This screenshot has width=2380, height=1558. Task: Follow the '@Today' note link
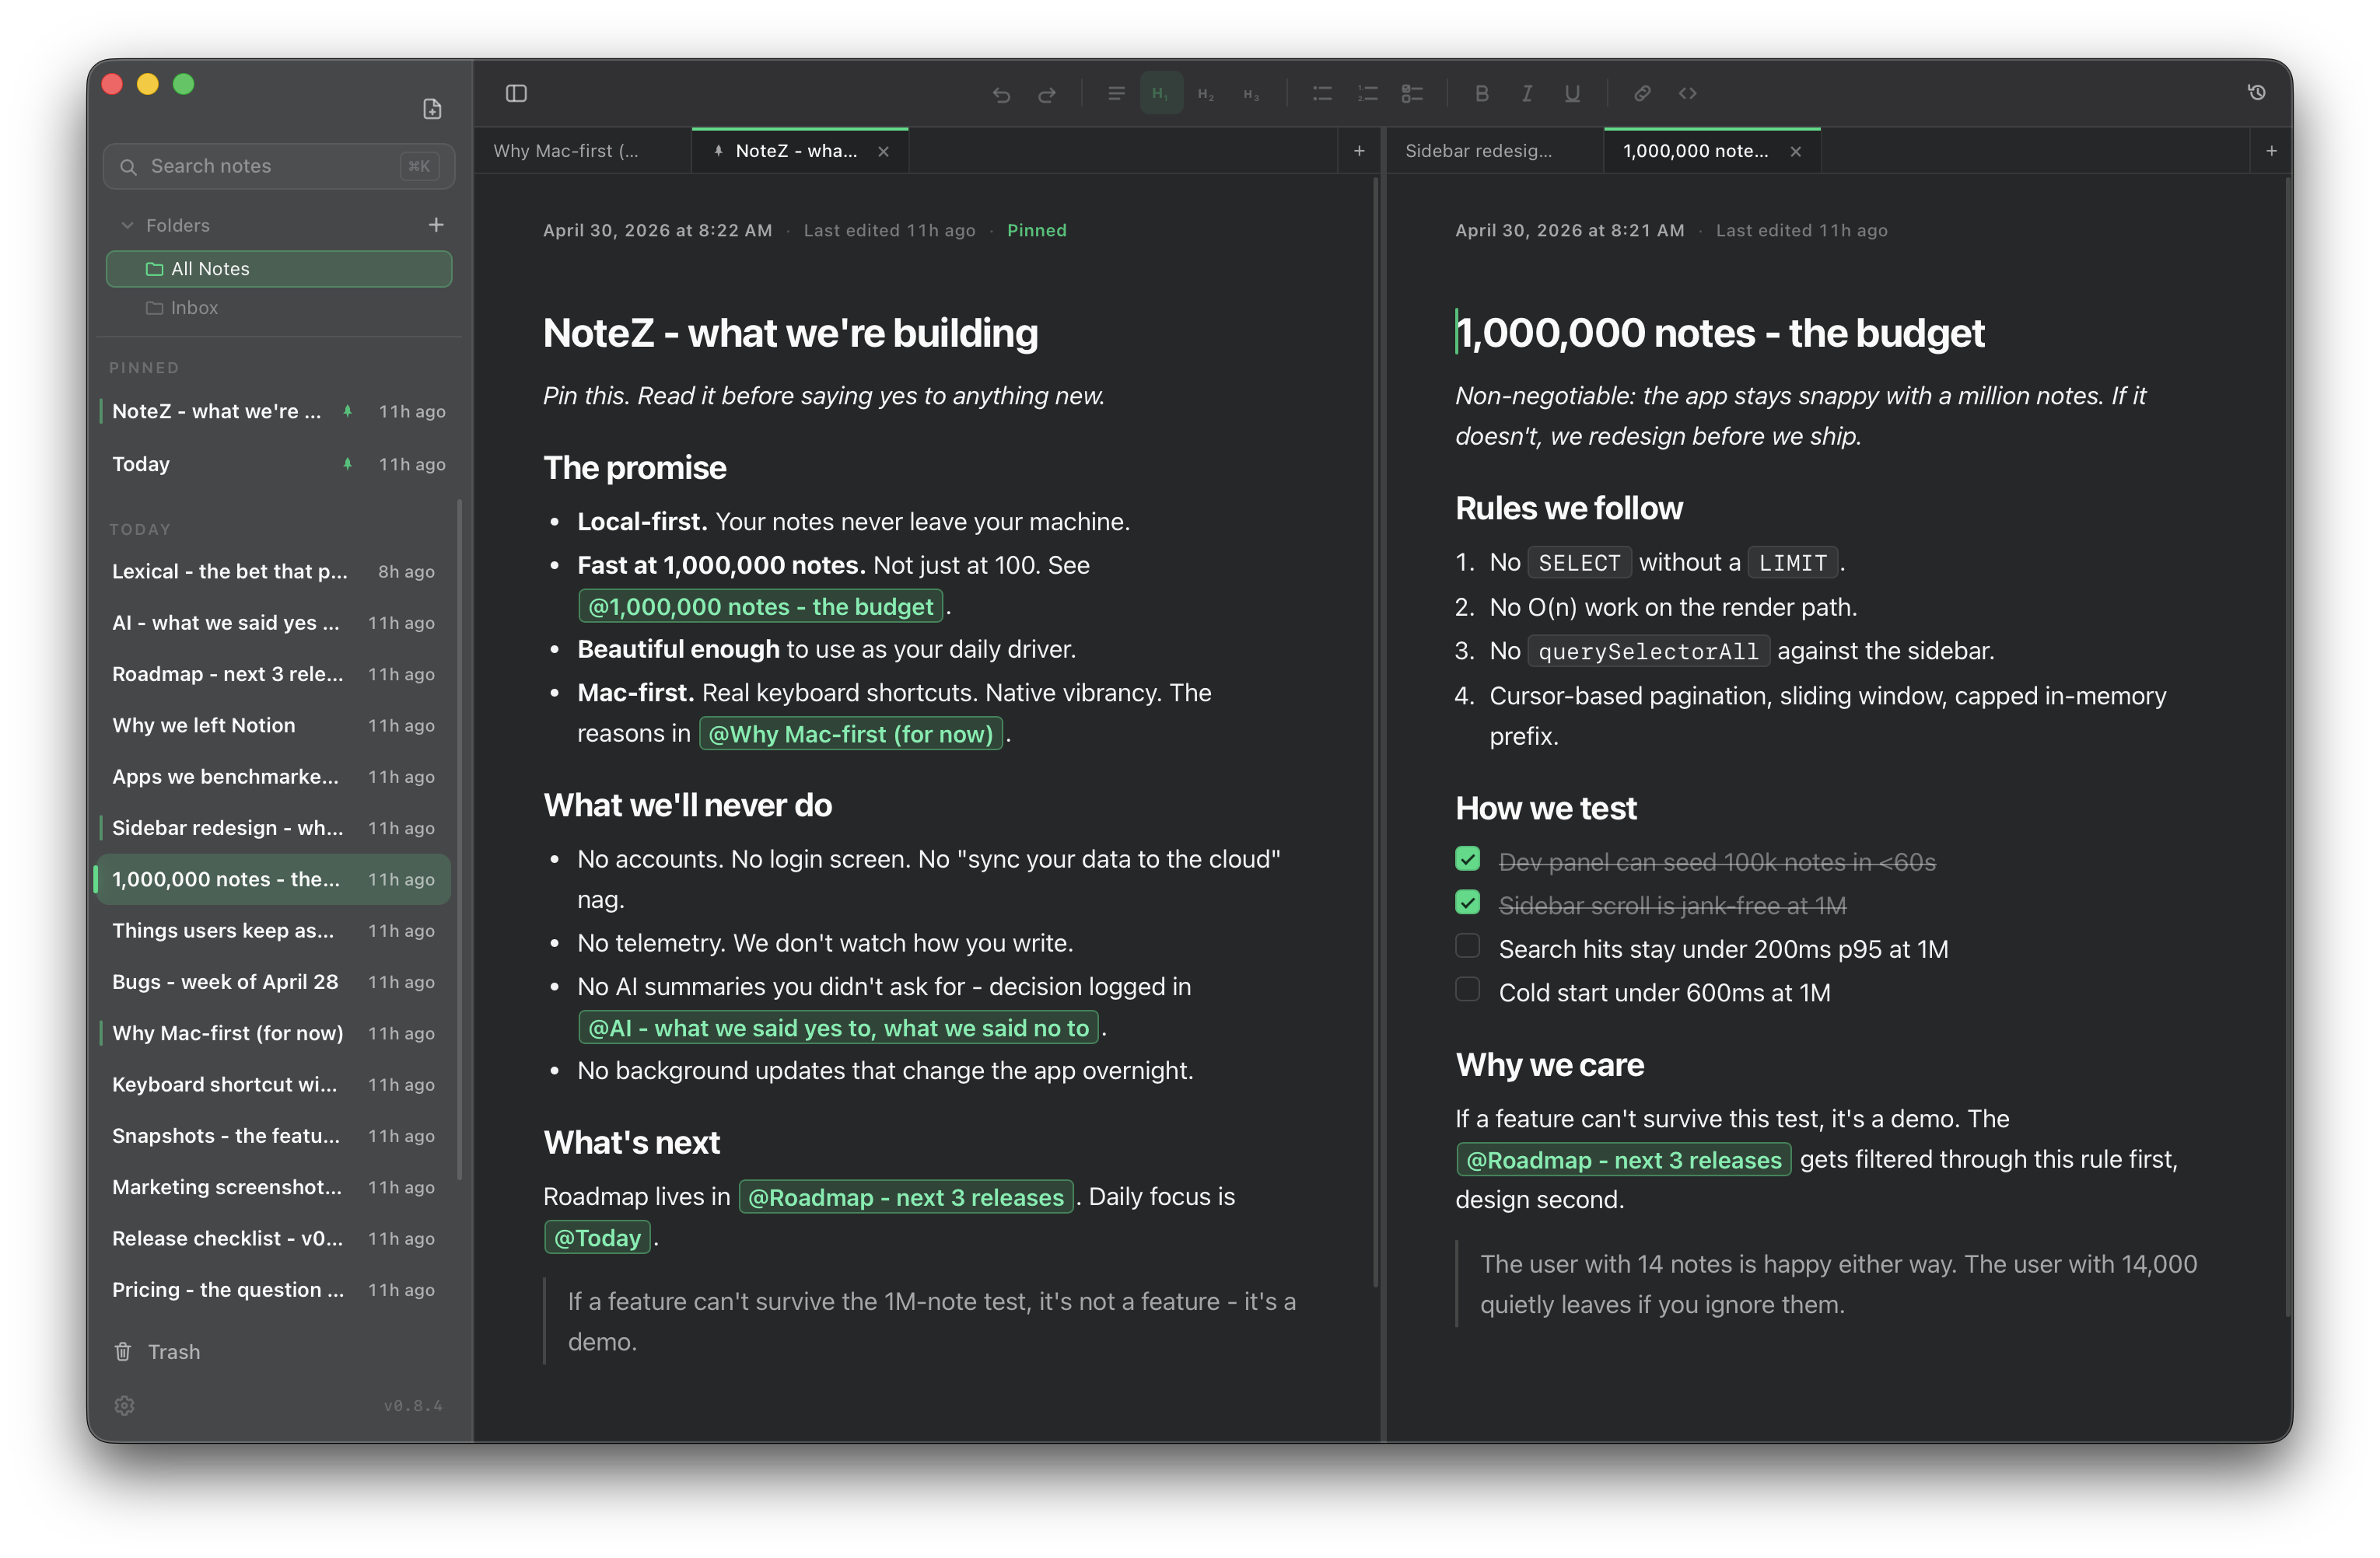597,1238
